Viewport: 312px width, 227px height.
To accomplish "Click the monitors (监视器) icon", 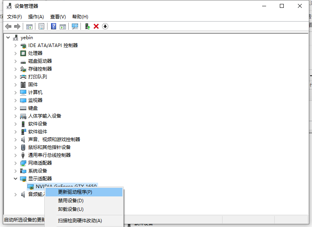I will [23, 100].
